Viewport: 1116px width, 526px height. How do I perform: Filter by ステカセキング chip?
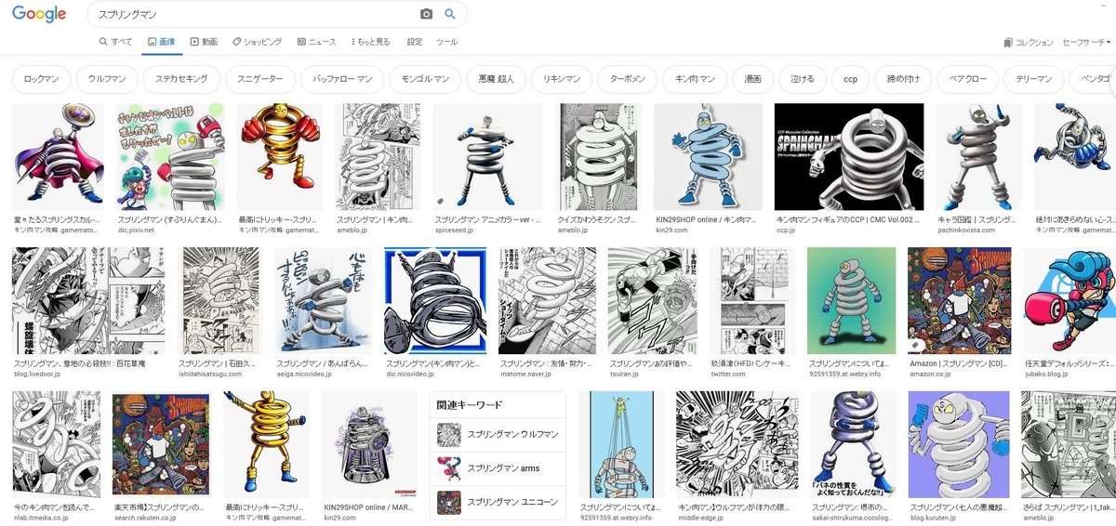tap(183, 79)
